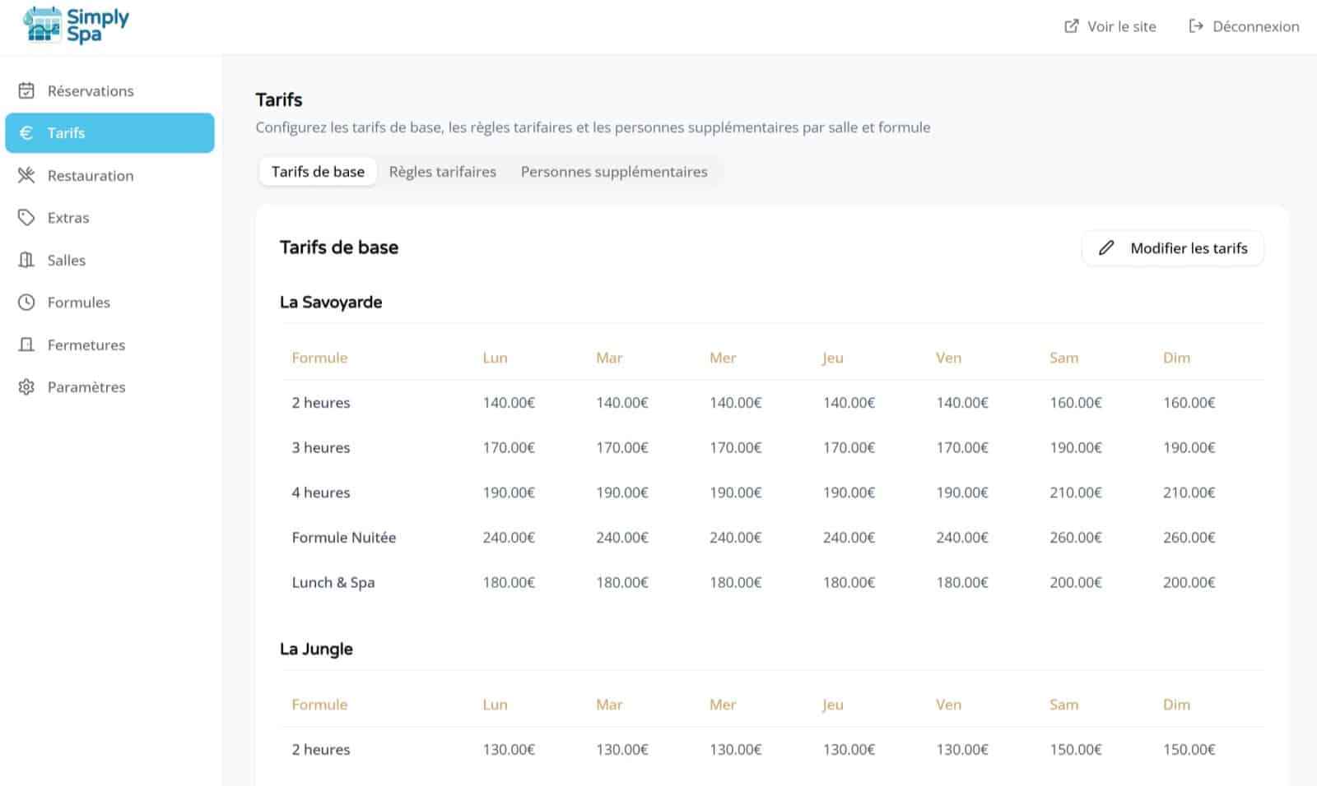This screenshot has width=1317, height=786.
Task: Follow the Voir le site link
Action: tap(1121, 26)
